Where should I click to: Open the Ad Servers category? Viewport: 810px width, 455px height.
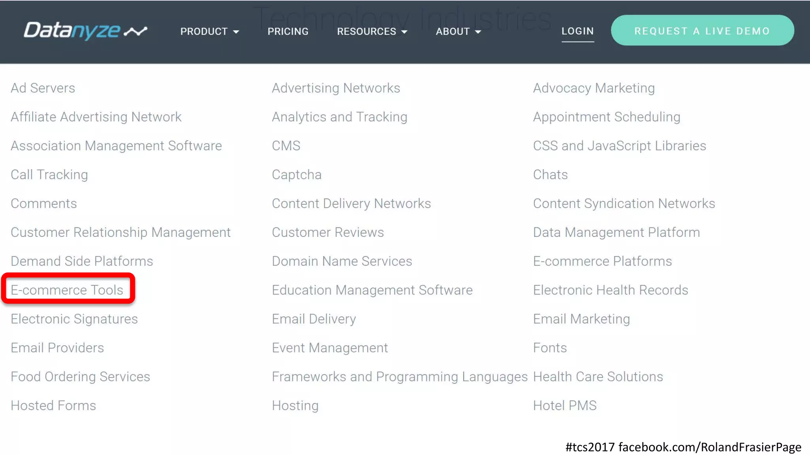pyautogui.click(x=43, y=88)
